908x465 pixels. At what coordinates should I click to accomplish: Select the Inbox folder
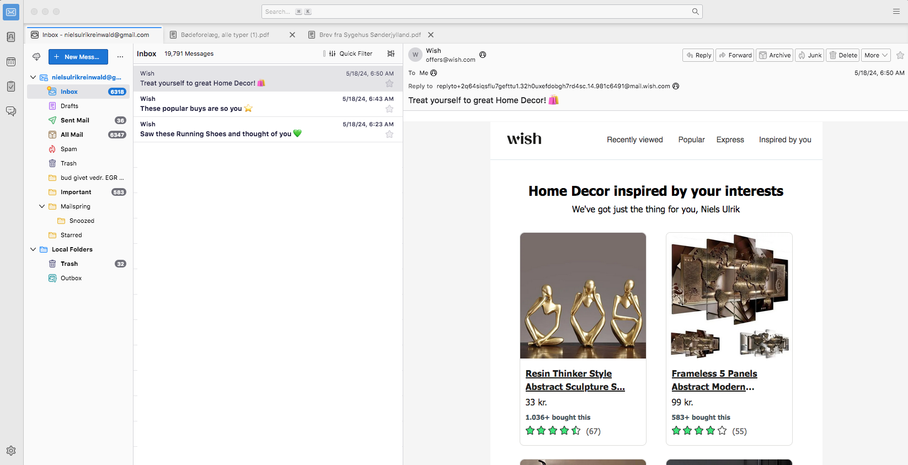pyautogui.click(x=78, y=92)
